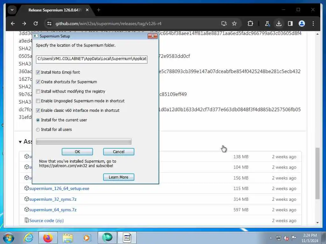Download supermium_126_64_setup.exe
326x244 pixels.
click(59, 189)
